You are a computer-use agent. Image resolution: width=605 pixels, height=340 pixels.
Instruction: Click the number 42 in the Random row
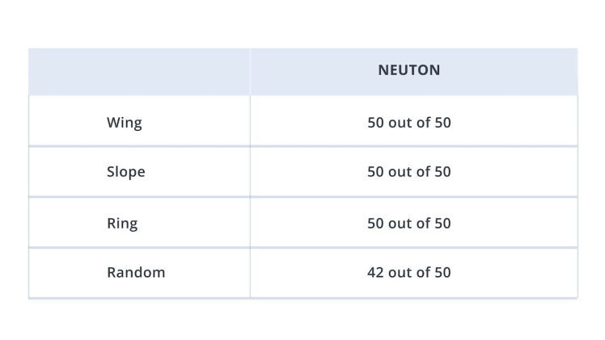[375, 272]
